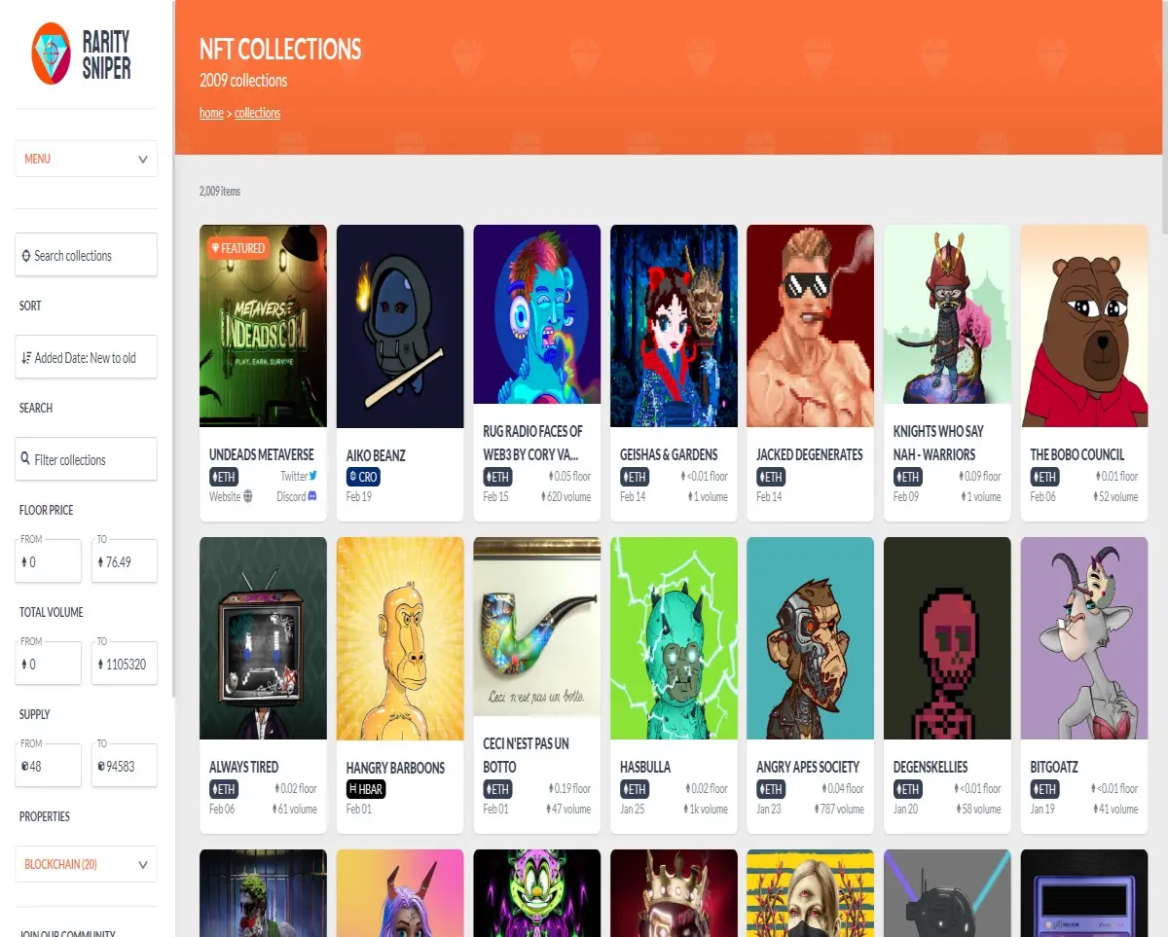Screen dimensions: 1168x937
Task: Focus the Filter collections field
Action: (86, 459)
